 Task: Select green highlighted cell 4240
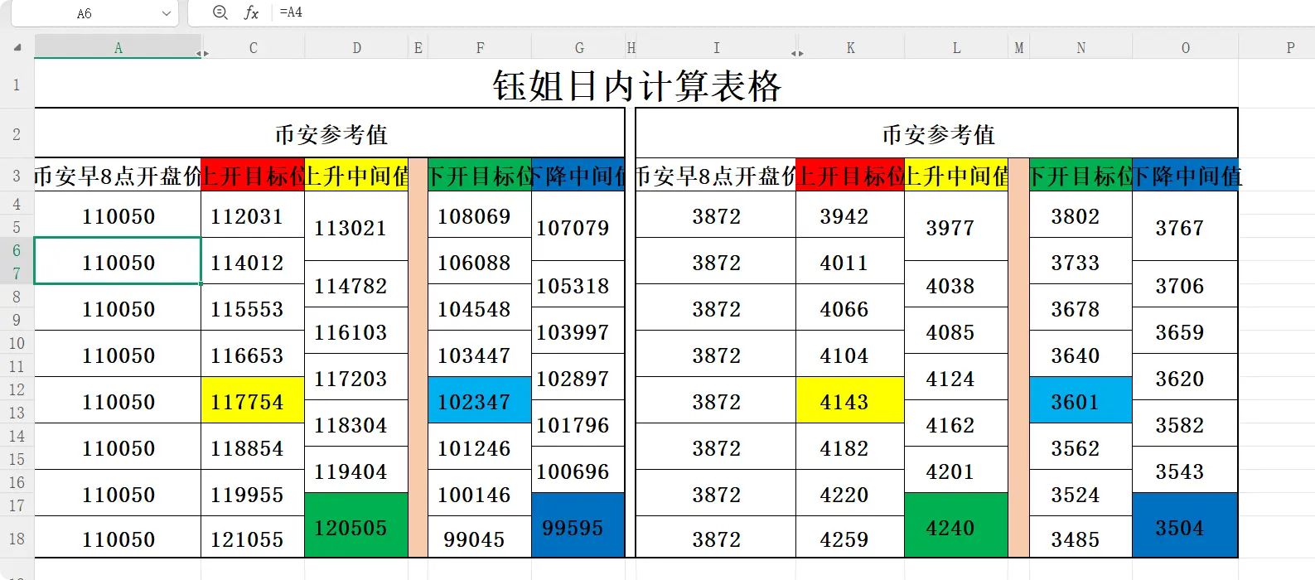coord(956,525)
